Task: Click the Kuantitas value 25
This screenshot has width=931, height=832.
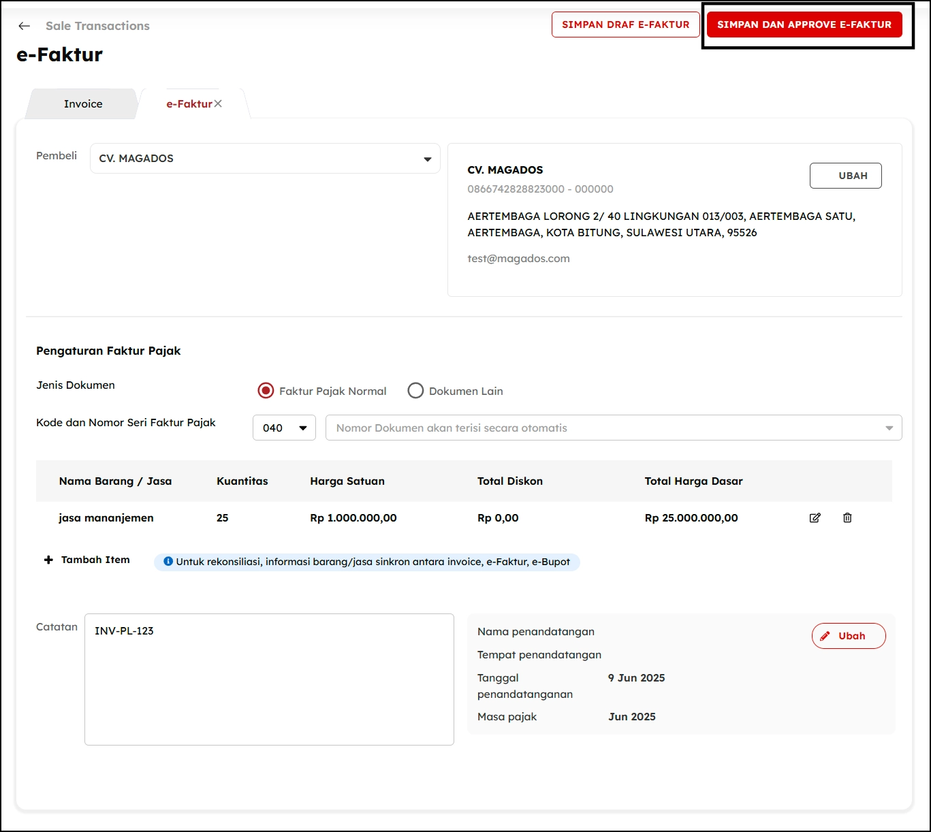Action: [223, 517]
